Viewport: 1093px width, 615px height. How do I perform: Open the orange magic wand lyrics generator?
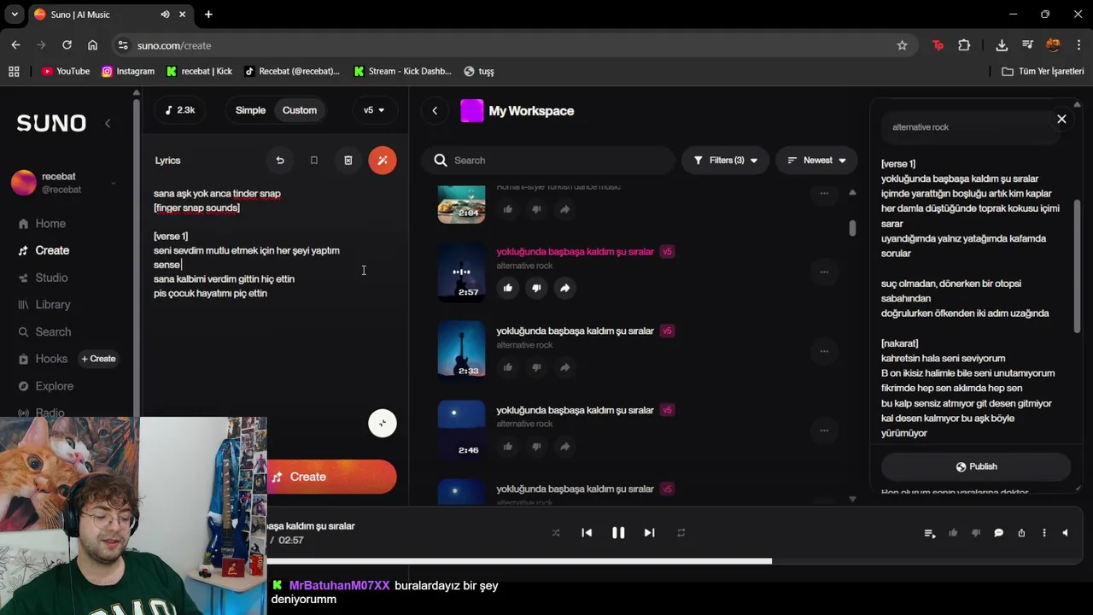[x=382, y=161]
